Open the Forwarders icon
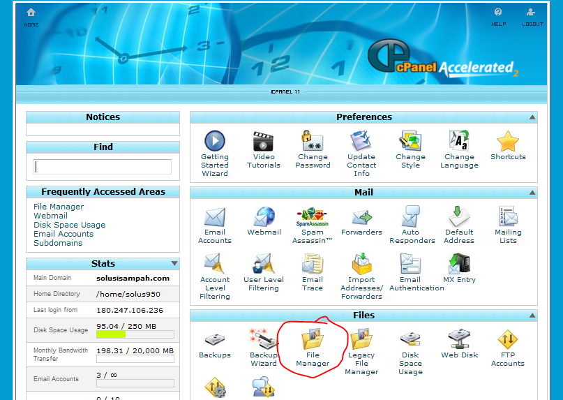Screen dimensions: 563x400 [x=361, y=217]
